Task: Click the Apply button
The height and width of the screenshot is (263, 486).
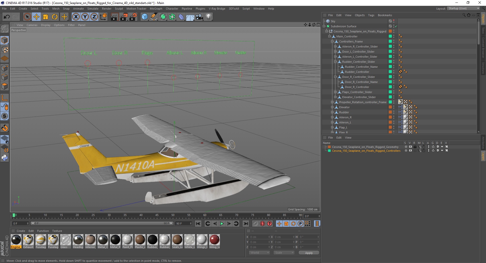Action: click(x=309, y=253)
